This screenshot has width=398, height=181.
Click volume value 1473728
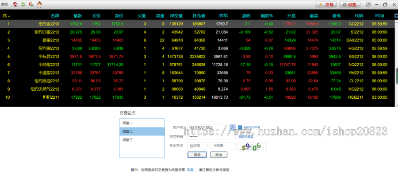click(x=175, y=56)
